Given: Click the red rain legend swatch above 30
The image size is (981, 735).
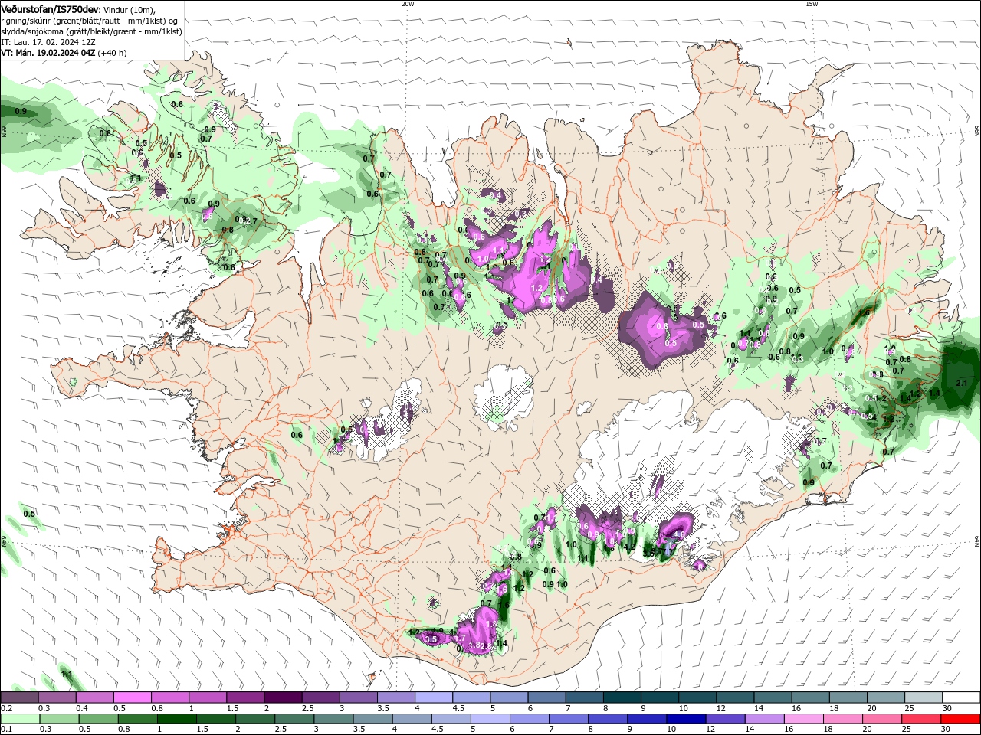Looking at the screenshot, I should tap(960, 719).
